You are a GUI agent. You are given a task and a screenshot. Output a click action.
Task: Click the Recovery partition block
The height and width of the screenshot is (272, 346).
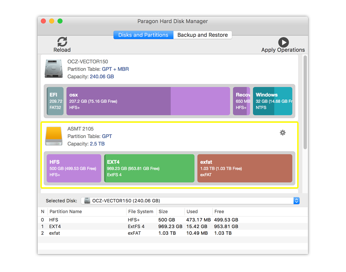click(242, 101)
